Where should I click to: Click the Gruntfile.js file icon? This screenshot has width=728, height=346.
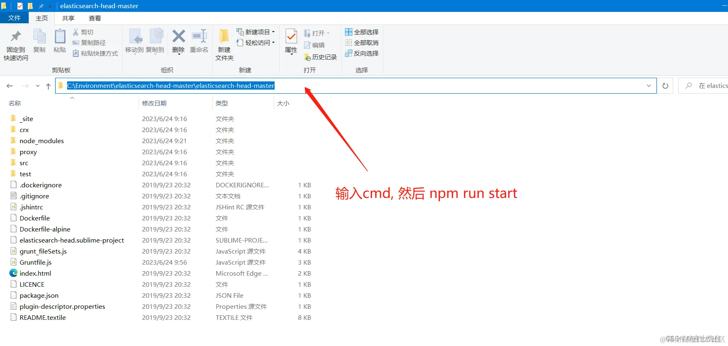click(x=14, y=262)
